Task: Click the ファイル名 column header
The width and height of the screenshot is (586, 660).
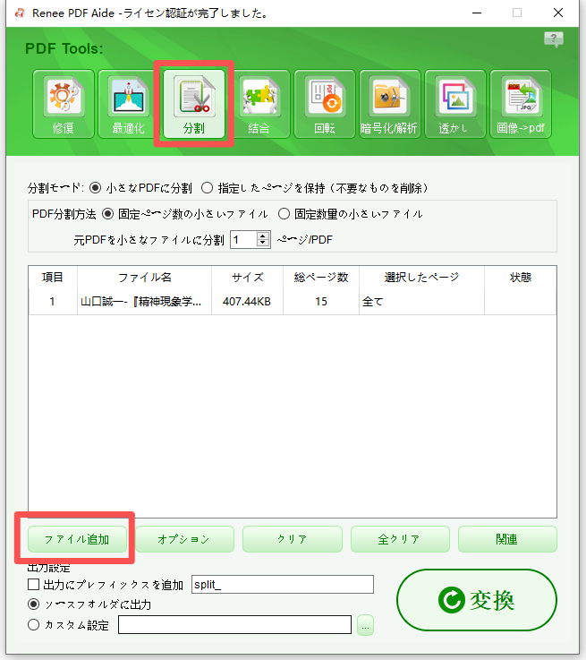Action: click(x=145, y=277)
